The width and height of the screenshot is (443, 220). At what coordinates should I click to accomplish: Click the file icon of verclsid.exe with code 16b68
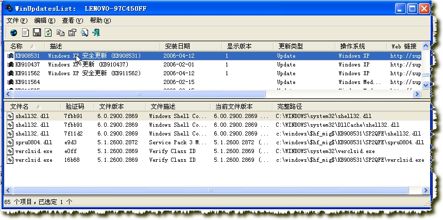click(10, 160)
